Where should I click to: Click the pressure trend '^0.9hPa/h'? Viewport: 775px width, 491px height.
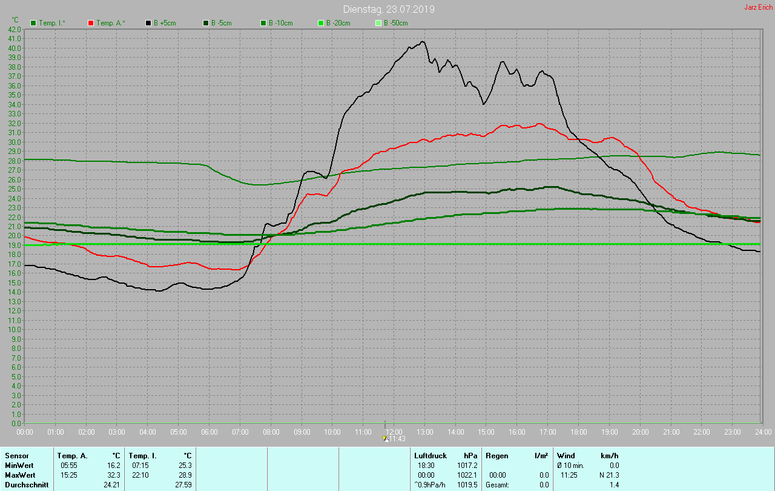(430, 485)
